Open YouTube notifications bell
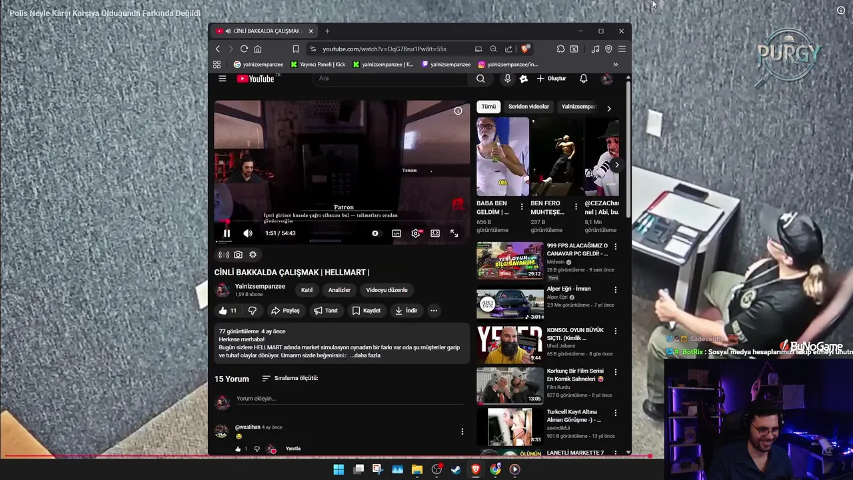The image size is (853, 480). pos(584,79)
